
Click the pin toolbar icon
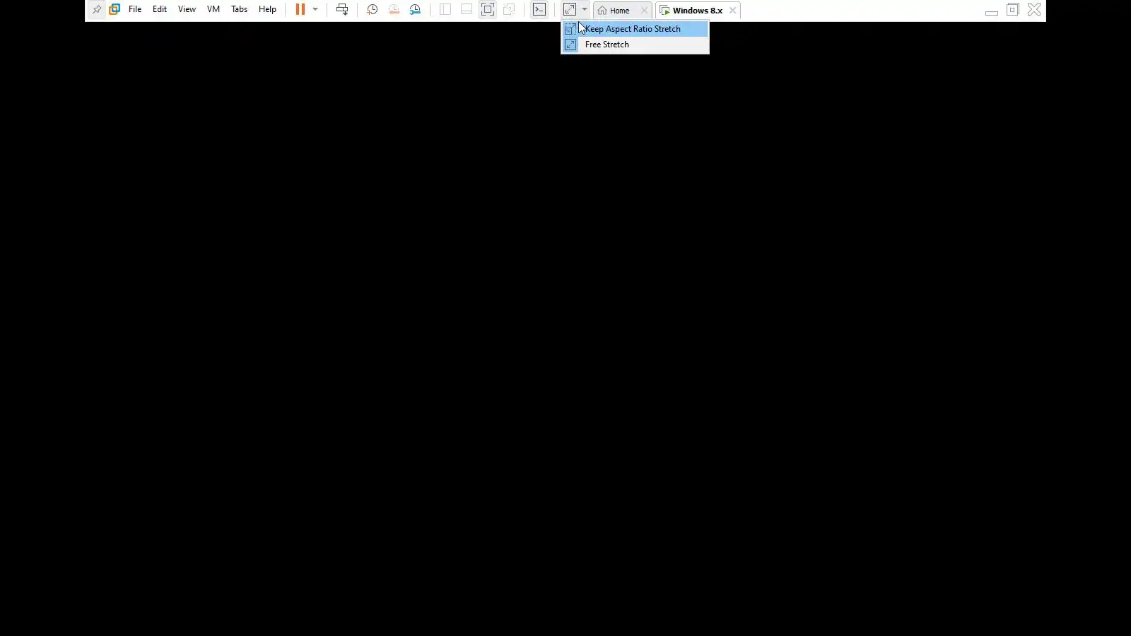click(97, 10)
